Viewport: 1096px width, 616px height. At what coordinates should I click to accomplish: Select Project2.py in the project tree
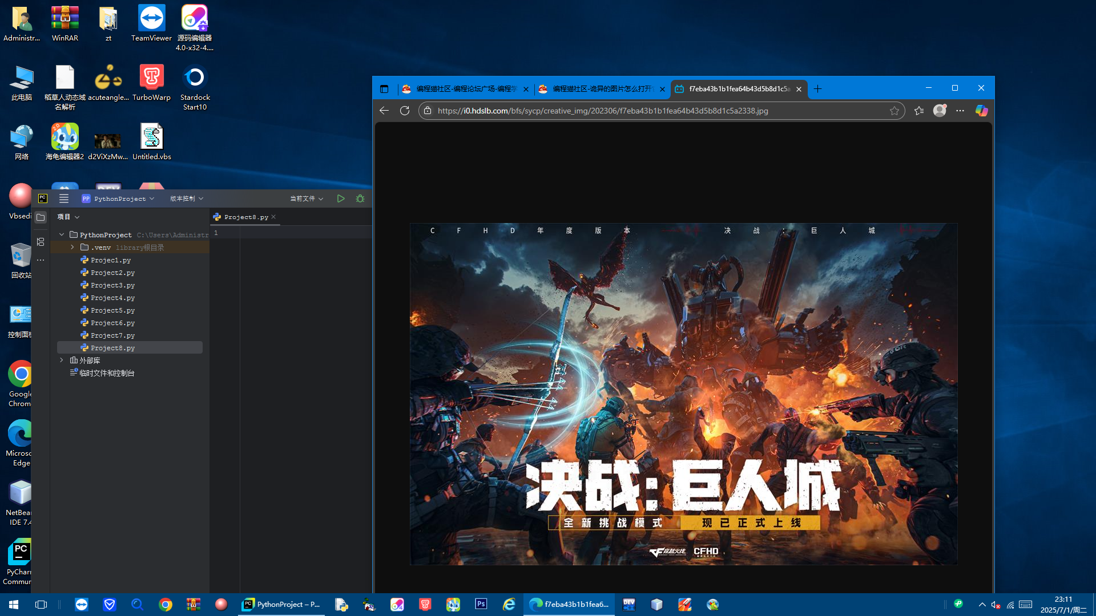click(x=112, y=273)
